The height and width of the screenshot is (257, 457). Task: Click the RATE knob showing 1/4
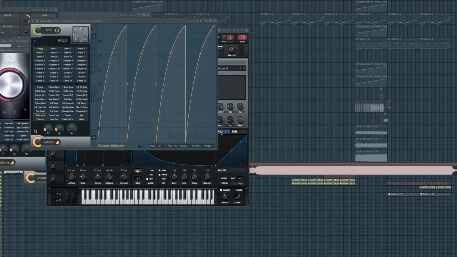click(x=174, y=177)
